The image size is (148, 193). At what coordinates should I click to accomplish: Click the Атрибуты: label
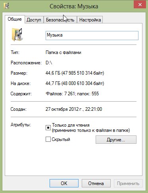point(21,125)
